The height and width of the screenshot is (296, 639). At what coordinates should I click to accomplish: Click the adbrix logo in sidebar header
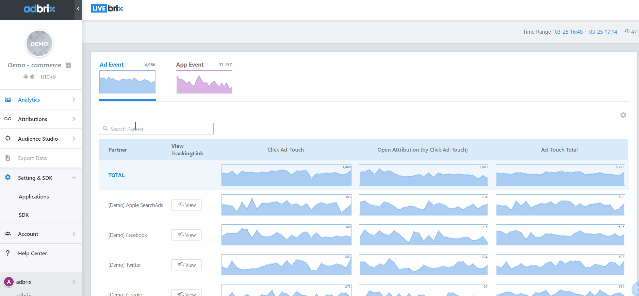pos(39,9)
